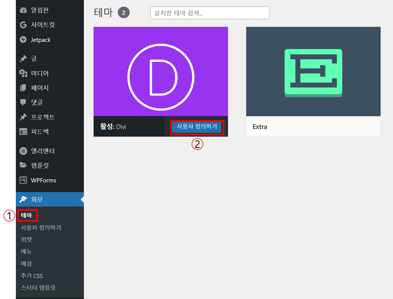The height and width of the screenshot is (299, 393).
Task: Click the 피드백 form icon
Action: (23, 132)
